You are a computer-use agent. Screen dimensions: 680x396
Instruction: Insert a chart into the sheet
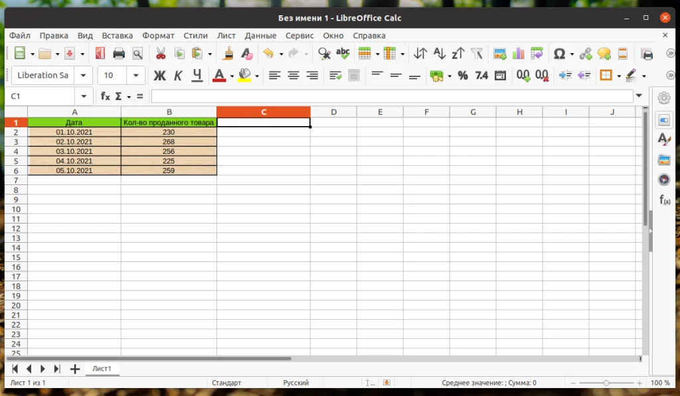pos(519,53)
